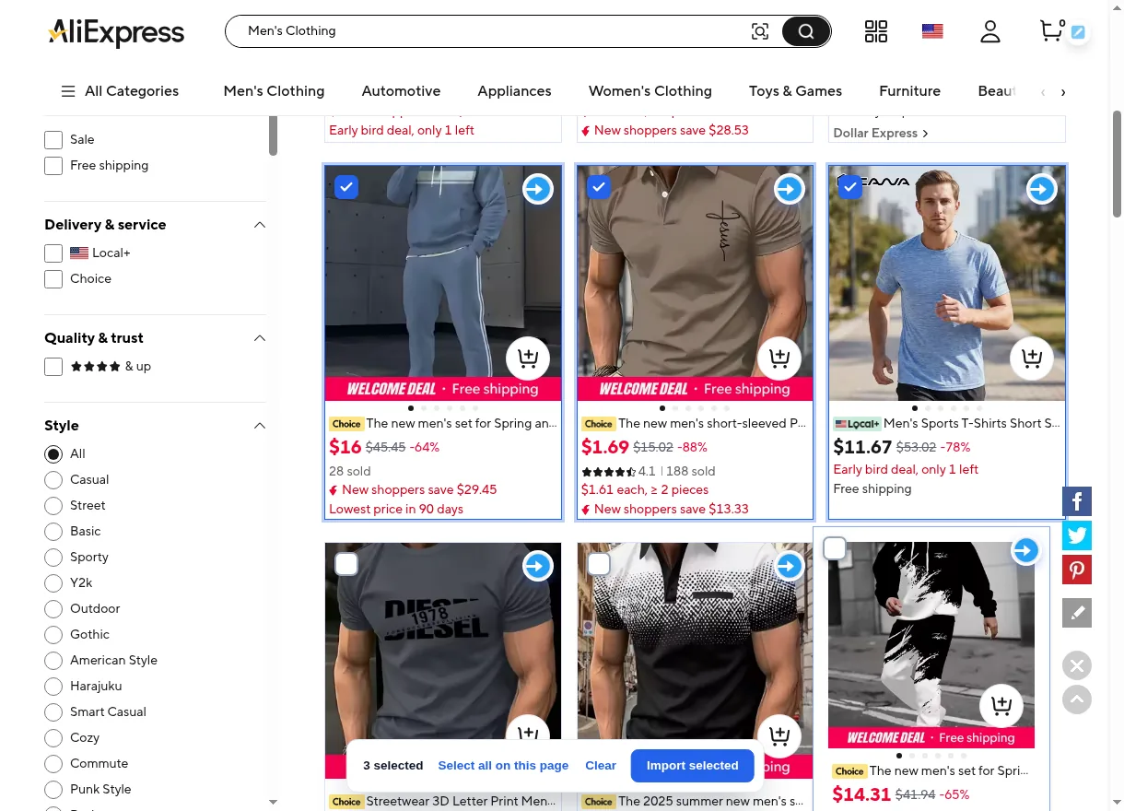The image size is (1124, 811).
Task: Open Men's Sports T-Shirts Short S... title
Action: (x=972, y=424)
